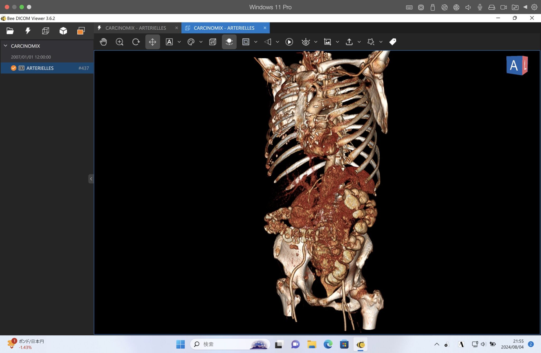
Task: Toggle the light source shading button
Action: pos(229,42)
